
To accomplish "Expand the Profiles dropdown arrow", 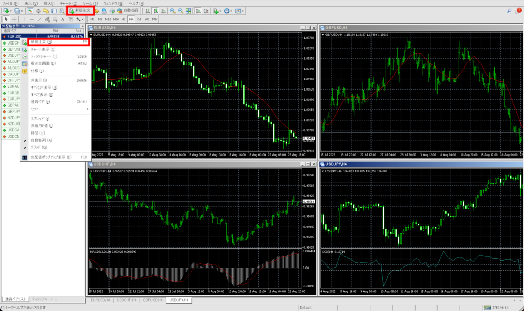I will coord(22,11).
